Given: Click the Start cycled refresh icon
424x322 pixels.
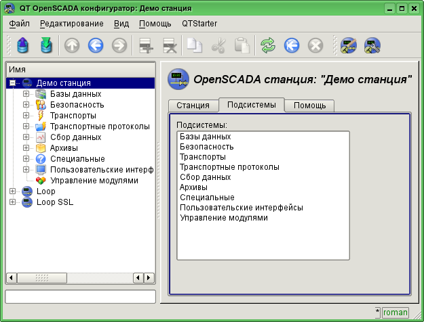Looking at the screenshot, I should [292, 45].
